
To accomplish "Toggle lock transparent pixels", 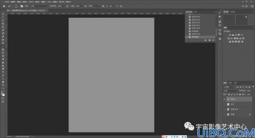I will click(x=229, y=94).
